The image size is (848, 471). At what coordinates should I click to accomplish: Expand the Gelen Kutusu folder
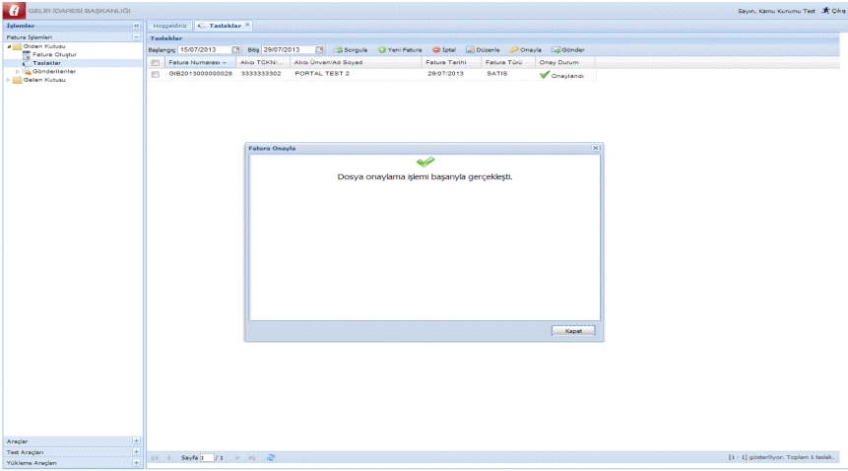pyautogui.click(x=9, y=80)
